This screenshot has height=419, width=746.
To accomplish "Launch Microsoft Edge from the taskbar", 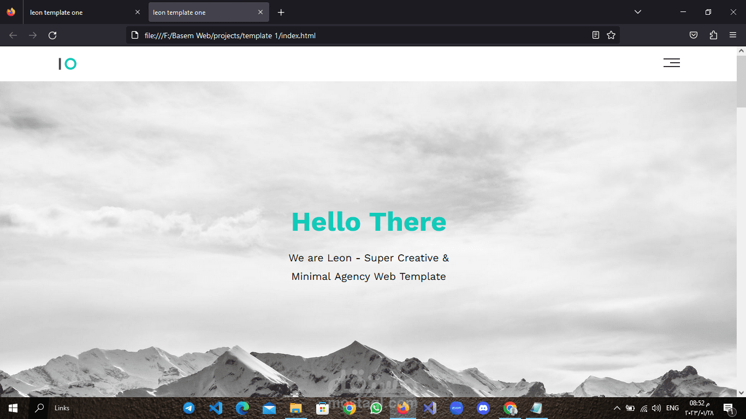I will [x=242, y=408].
